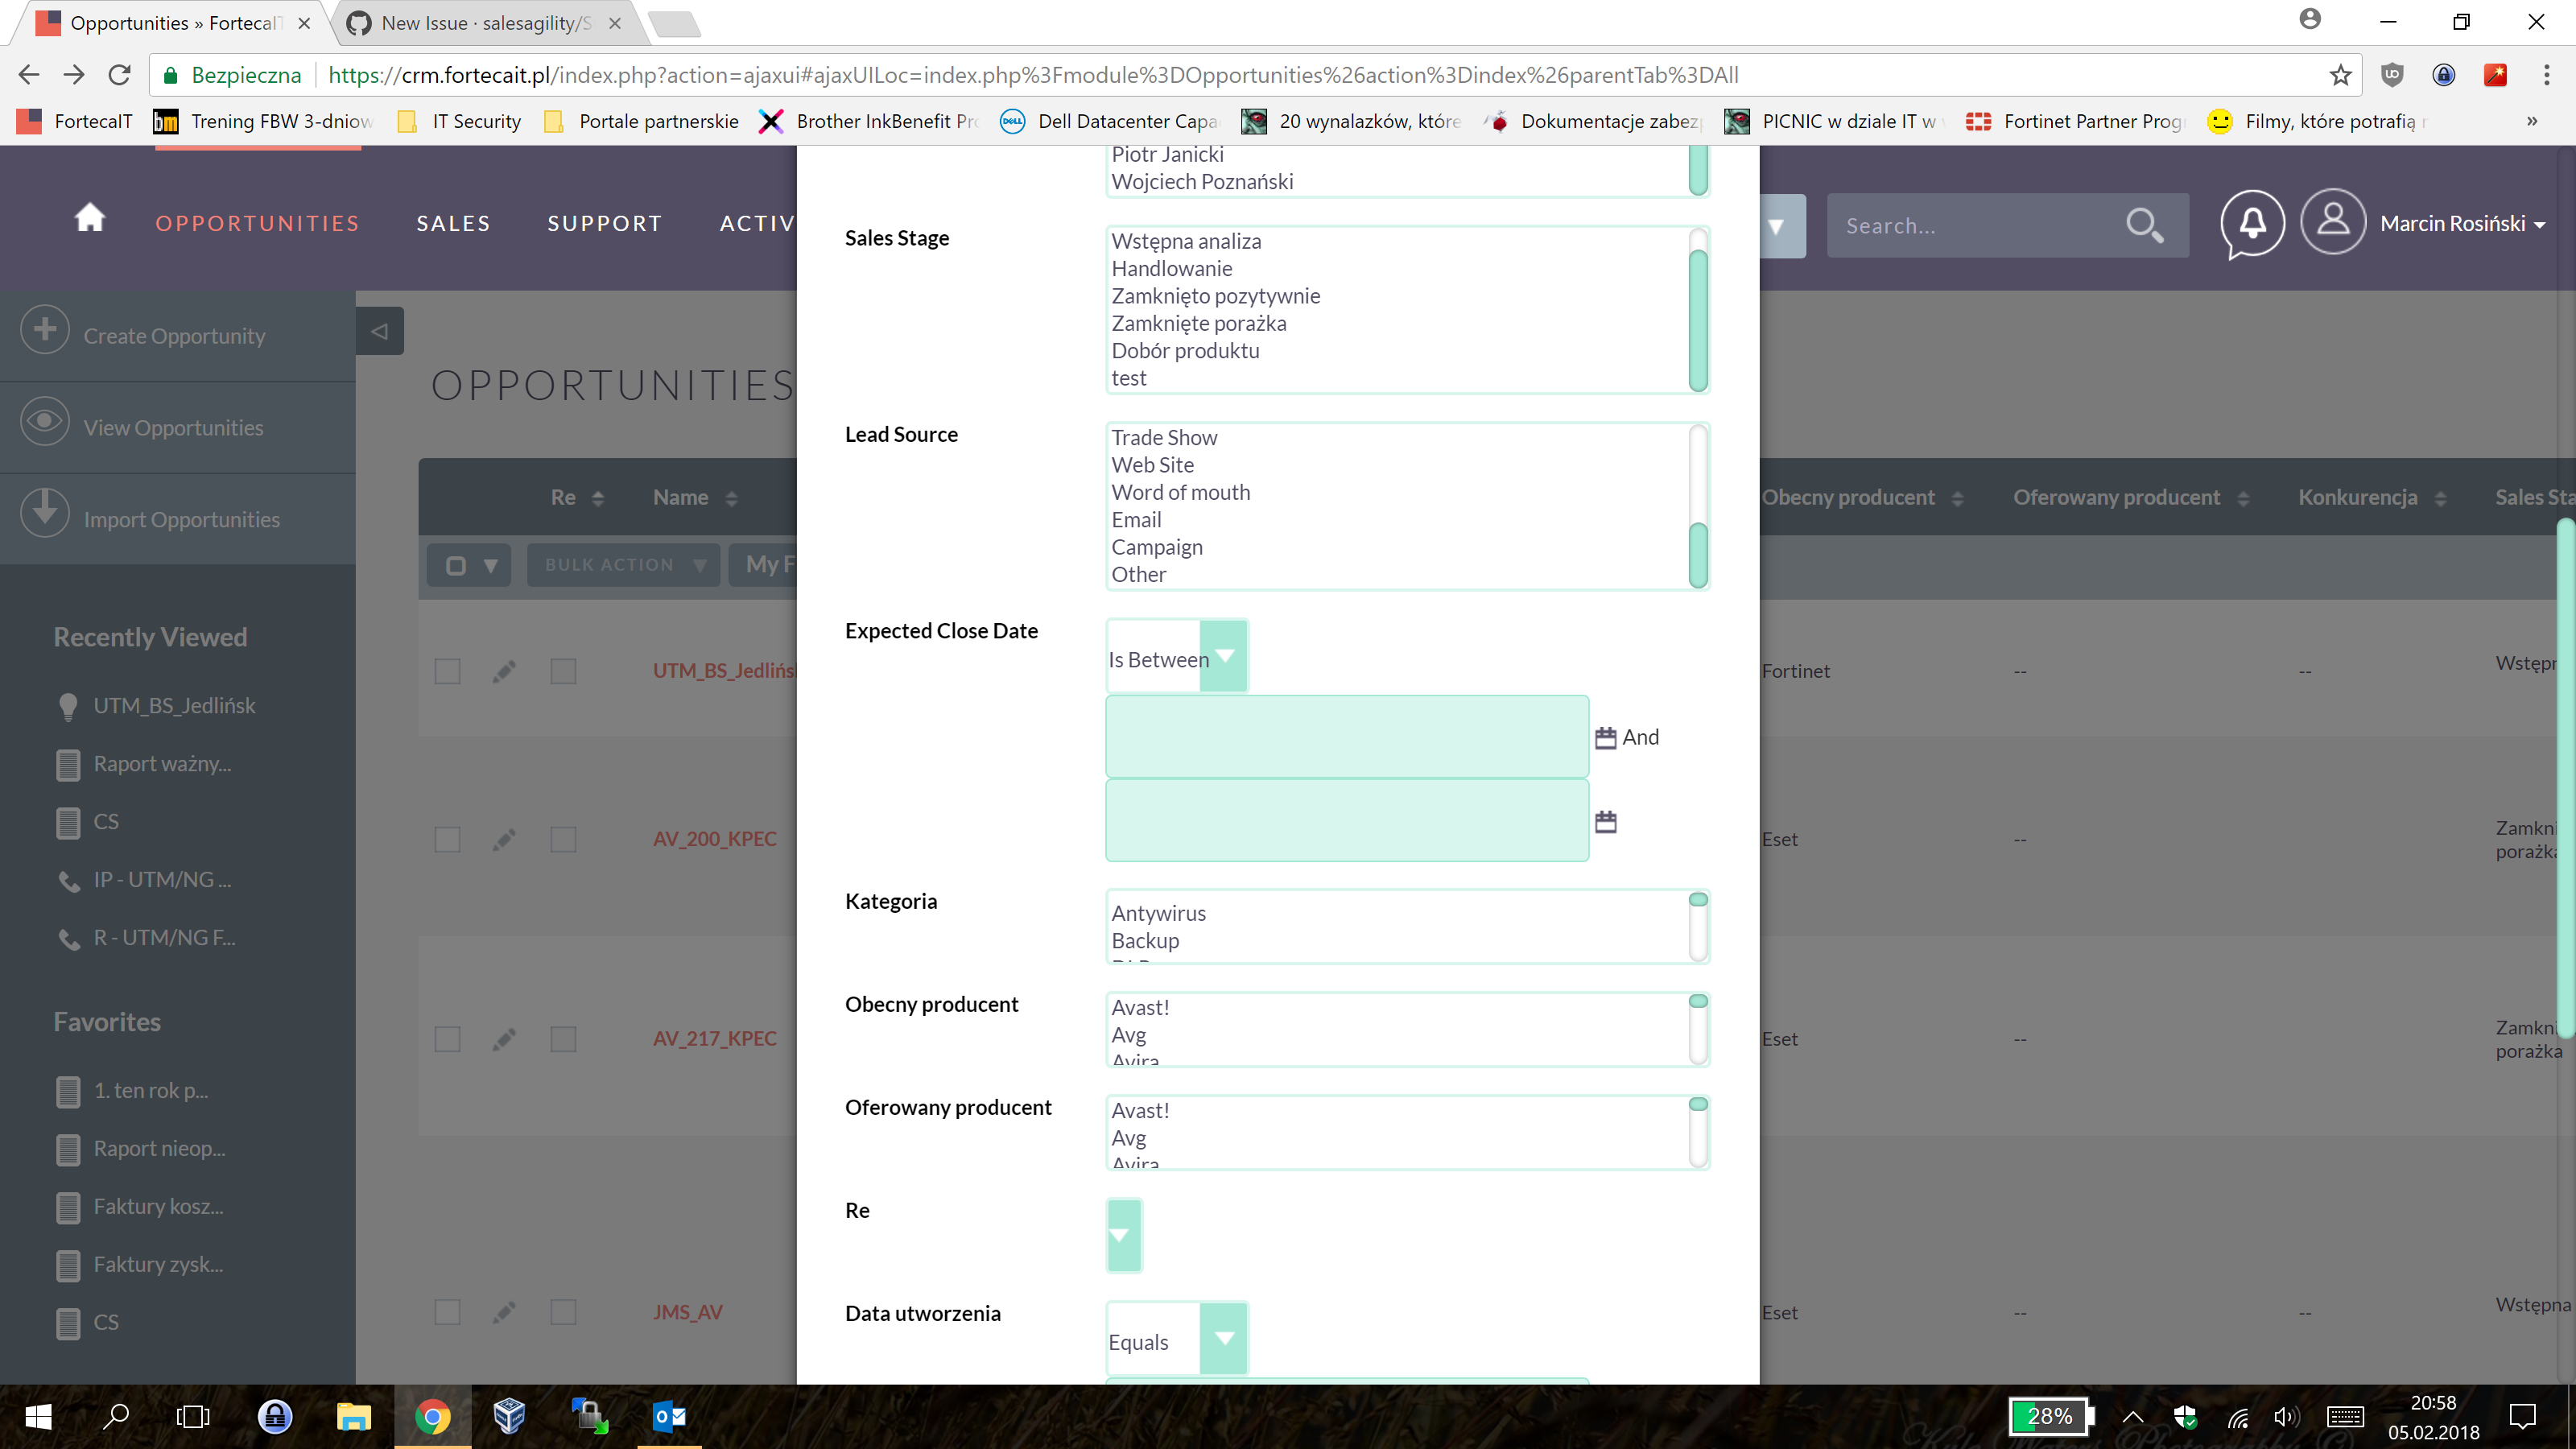Screen dimensions: 2576x1449
Task: Click View Opportunities in the sidebar
Action: 172,427
